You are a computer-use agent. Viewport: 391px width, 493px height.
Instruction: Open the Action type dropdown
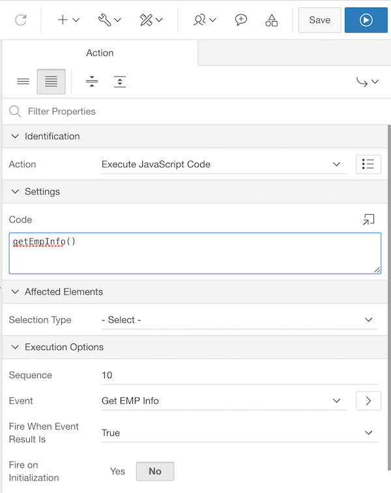click(x=222, y=165)
